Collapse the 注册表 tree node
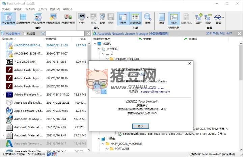The width and height of the screenshot is (243, 157). [100, 139]
